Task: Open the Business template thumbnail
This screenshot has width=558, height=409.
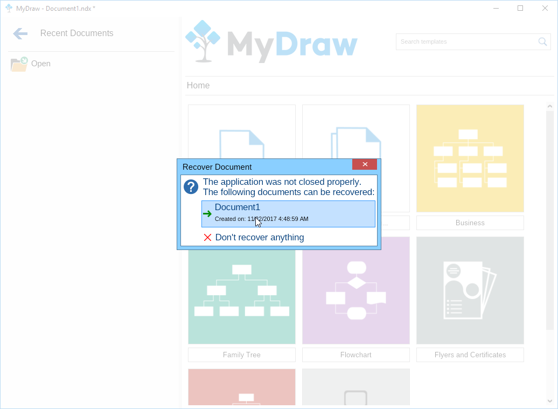Action: click(470, 158)
